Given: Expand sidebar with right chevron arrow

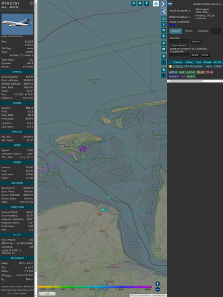Looking at the screenshot, I should (x=163, y=4).
